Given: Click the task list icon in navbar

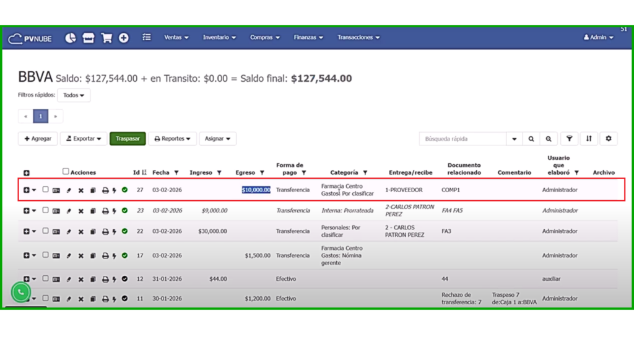Looking at the screenshot, I should [147, 37].
